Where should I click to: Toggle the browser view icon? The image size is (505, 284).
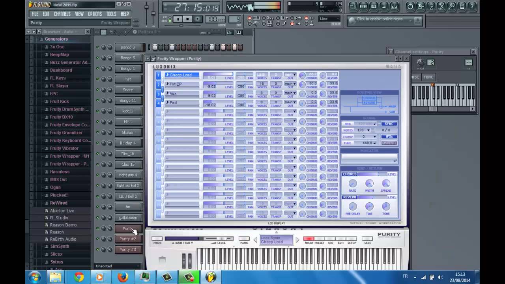384,6
